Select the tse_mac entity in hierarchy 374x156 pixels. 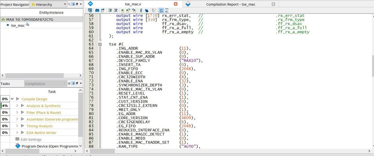[18, 25]
